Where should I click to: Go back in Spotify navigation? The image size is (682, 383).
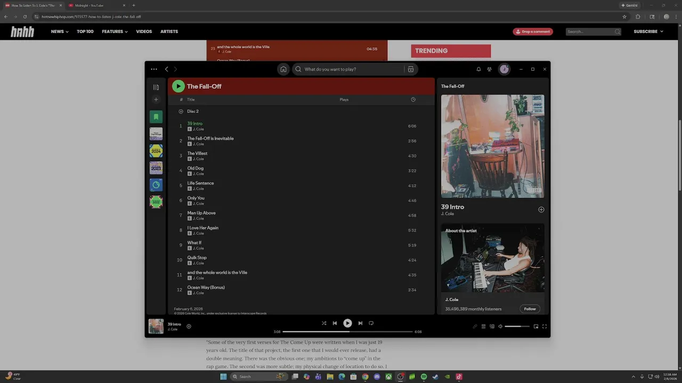coord(167,69)
